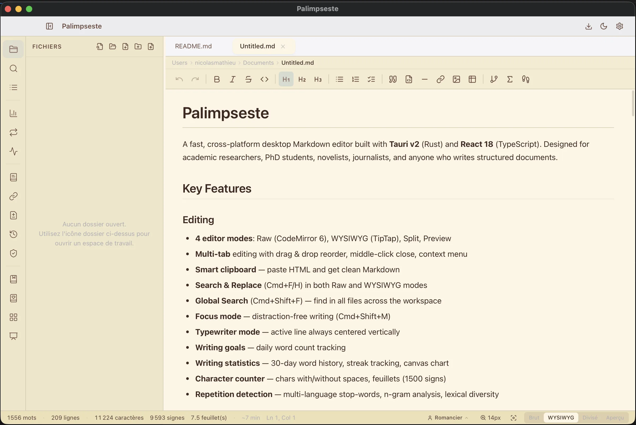This screenshot has height=425, width=636.
Task: Undo the last edit
Action: tap(179, 80)
